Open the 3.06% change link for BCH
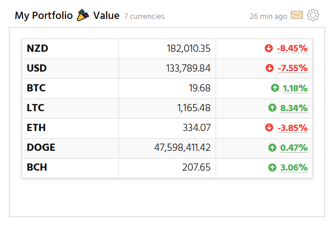Image resolution: width=334 pixels, height=226 pixels. (293, 167)
